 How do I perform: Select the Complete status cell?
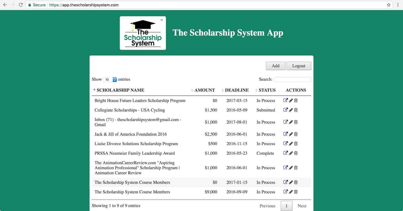pos(265,153)
